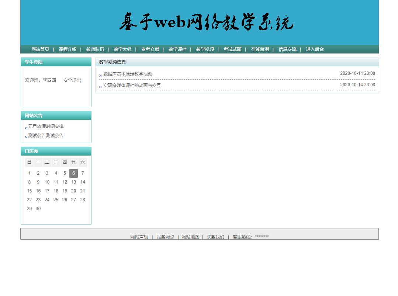Open the 信息交流 page
Screen dimensions: 398x296
click(287, 49)
